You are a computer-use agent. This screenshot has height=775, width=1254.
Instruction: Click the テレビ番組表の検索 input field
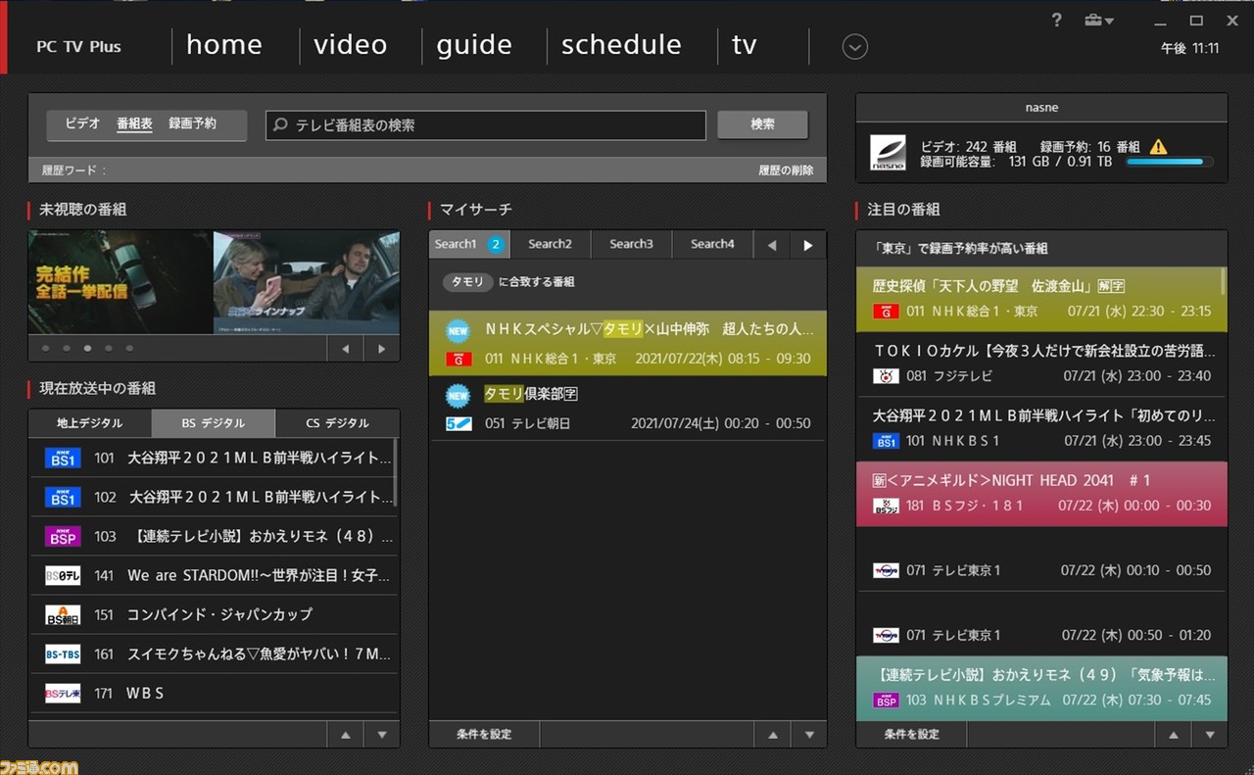(486, 125)
